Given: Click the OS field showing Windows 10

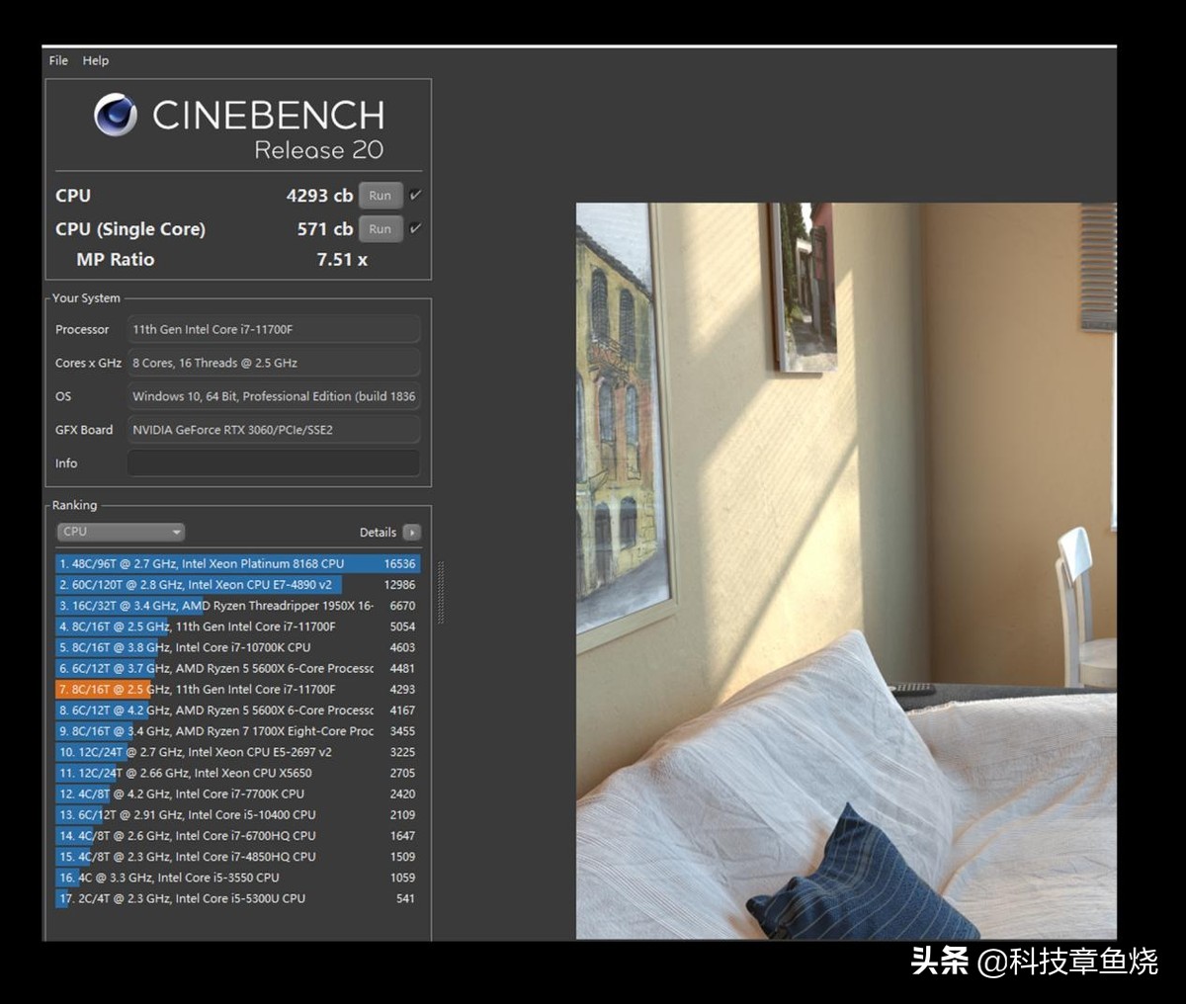Looking at the screenshot, I should point(274,396).
